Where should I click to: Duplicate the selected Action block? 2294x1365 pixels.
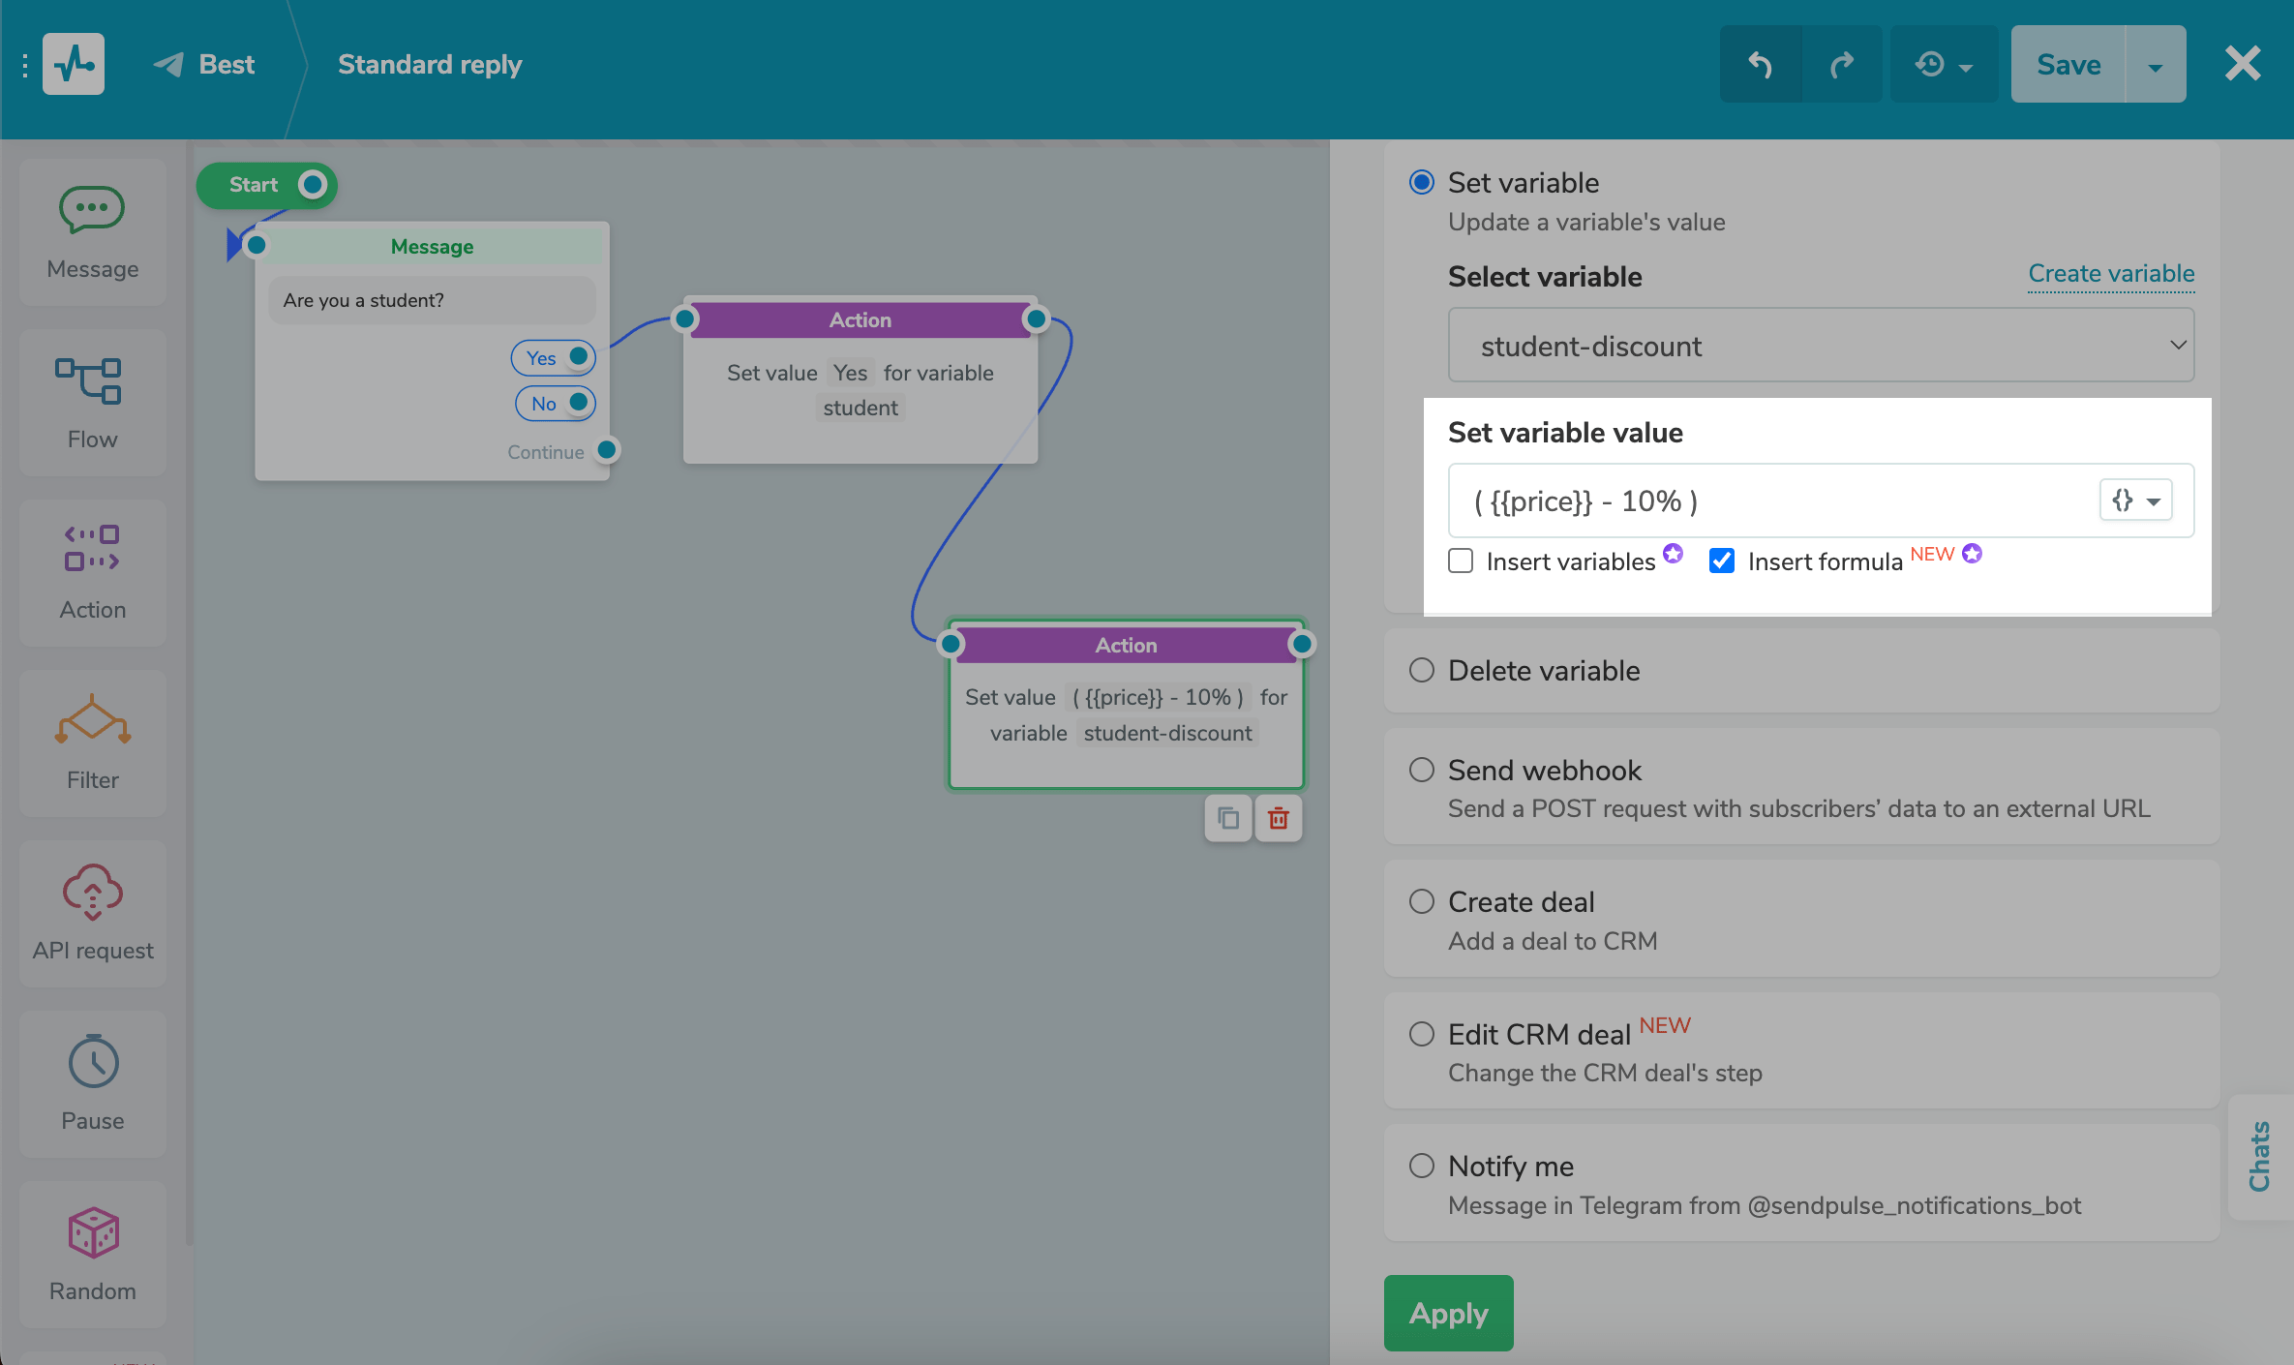[x=1227, y=819]
